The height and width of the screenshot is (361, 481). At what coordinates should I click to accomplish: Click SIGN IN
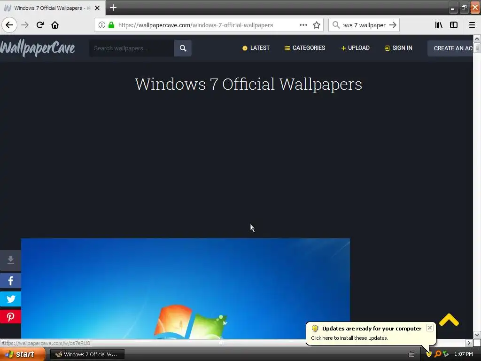tap(398, 48)
